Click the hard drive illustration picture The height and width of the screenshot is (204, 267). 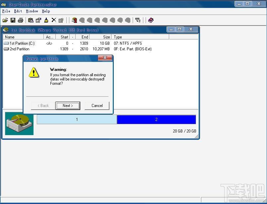coord(19,124)
